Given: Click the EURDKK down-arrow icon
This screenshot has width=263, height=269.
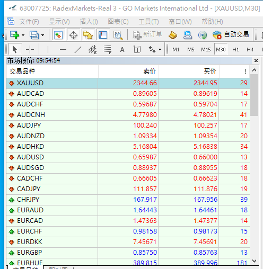Looking at the screenshot, I should point(12,242).
